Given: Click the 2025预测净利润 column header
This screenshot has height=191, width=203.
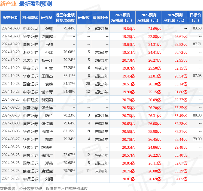Looking at the screenshot, I should 149,18.
